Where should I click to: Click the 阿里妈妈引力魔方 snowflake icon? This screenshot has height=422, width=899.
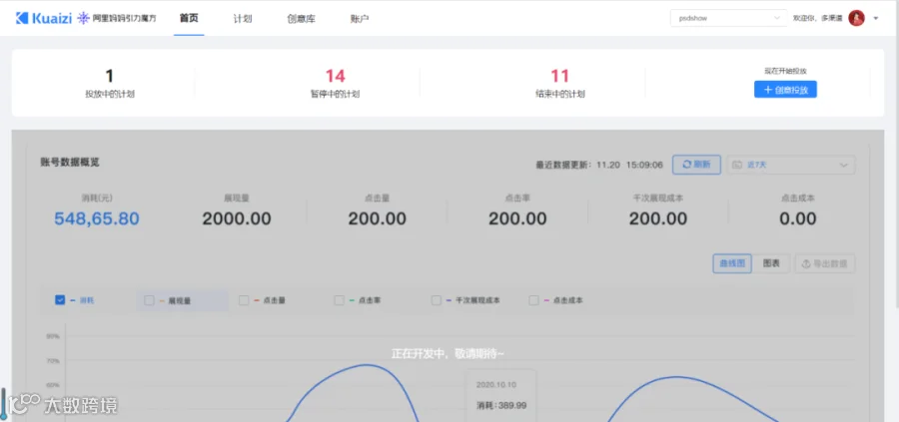pyautogui.click(x=84, y=18)
